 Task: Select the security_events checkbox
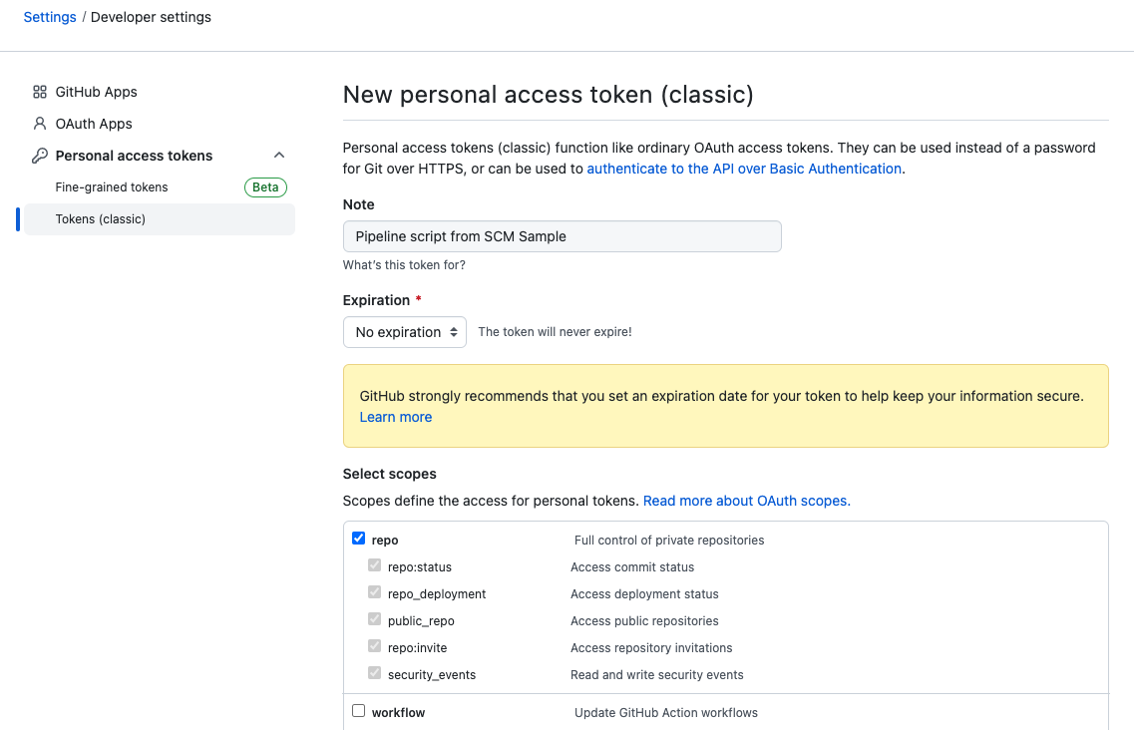(374, 672)
